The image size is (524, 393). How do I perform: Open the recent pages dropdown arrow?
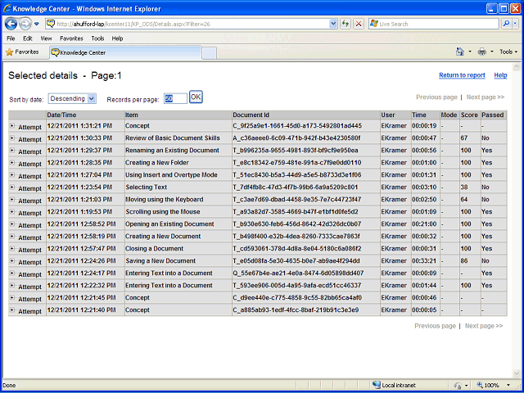coord(37,24)
